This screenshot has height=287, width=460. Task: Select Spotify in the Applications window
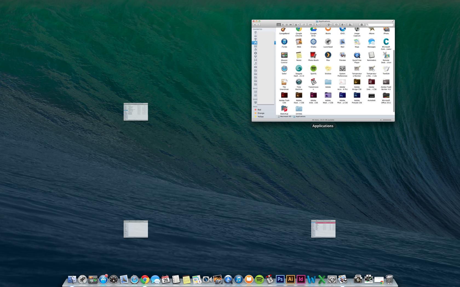pos(313,69)
